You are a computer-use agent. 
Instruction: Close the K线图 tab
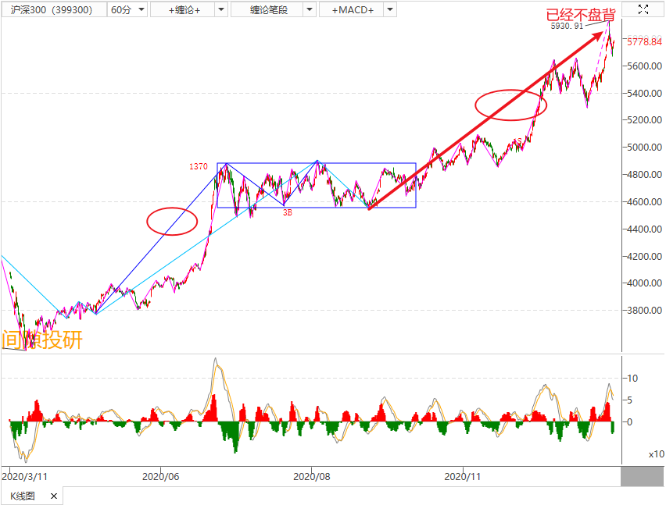click(53, 496)
